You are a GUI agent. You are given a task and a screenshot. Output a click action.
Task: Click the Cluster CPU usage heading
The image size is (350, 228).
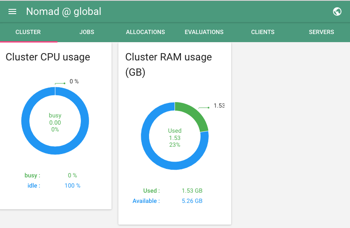[48, 57]
